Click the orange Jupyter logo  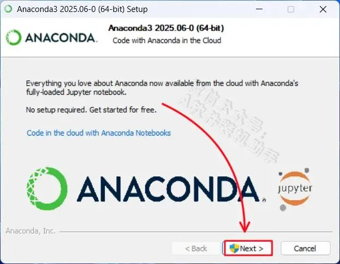[x=295, y=189]
